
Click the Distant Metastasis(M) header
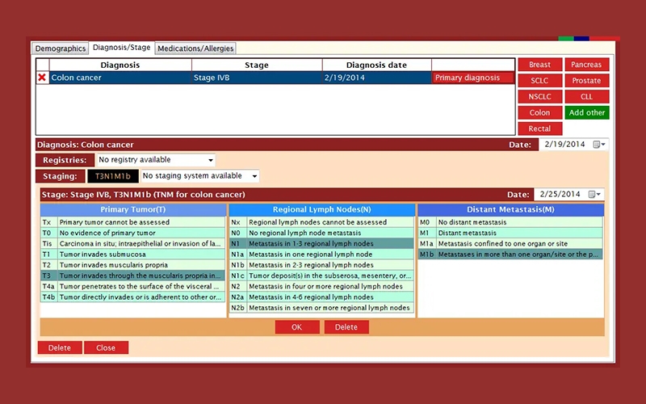pyautogui.click(x=511, y=209)
